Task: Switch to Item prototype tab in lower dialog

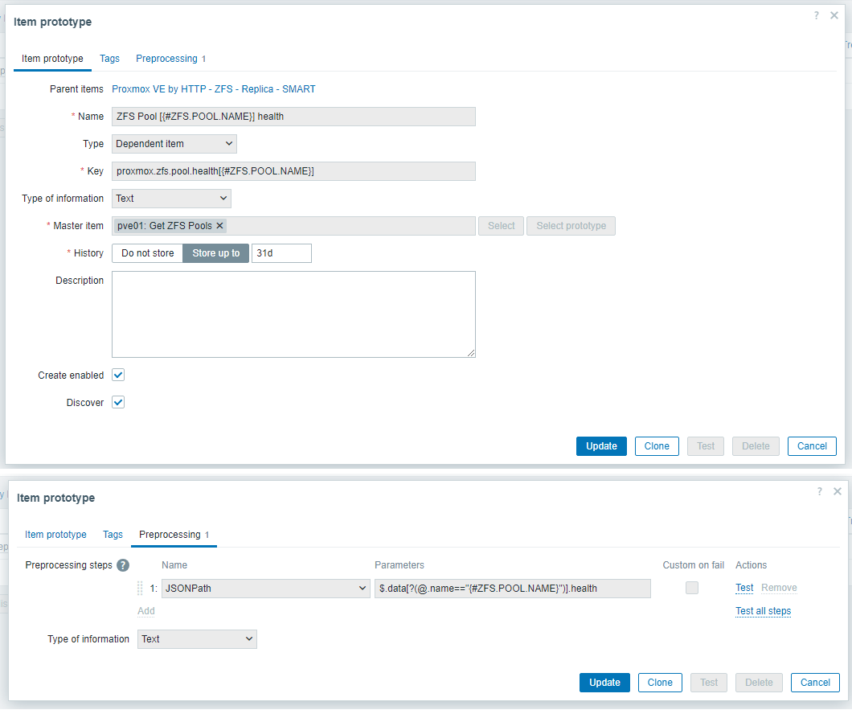Action: 55,534
